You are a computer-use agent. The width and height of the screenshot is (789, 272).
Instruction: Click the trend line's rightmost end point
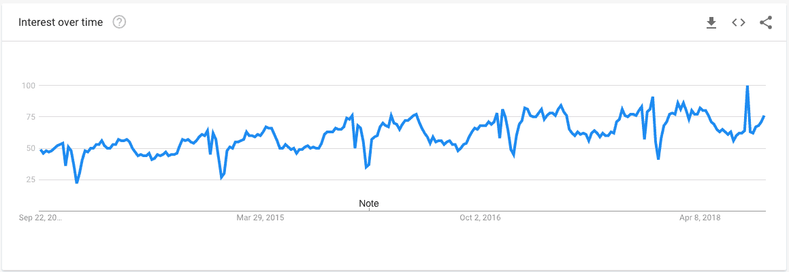click(764, 116)
